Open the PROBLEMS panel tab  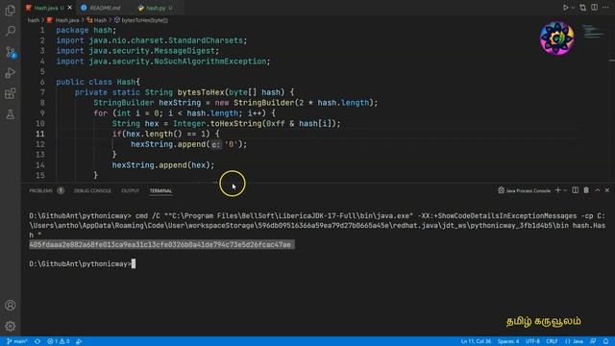(x=40, y=190)
